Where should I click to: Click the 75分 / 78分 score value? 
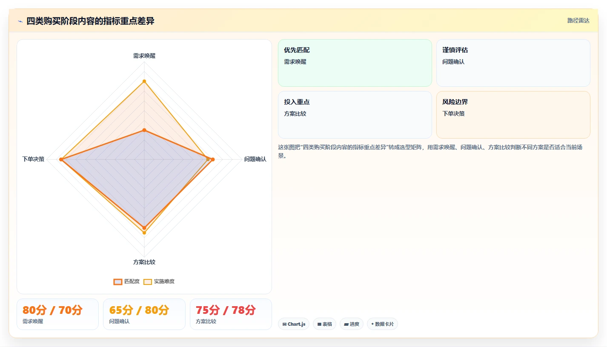[x=226, y=310]
